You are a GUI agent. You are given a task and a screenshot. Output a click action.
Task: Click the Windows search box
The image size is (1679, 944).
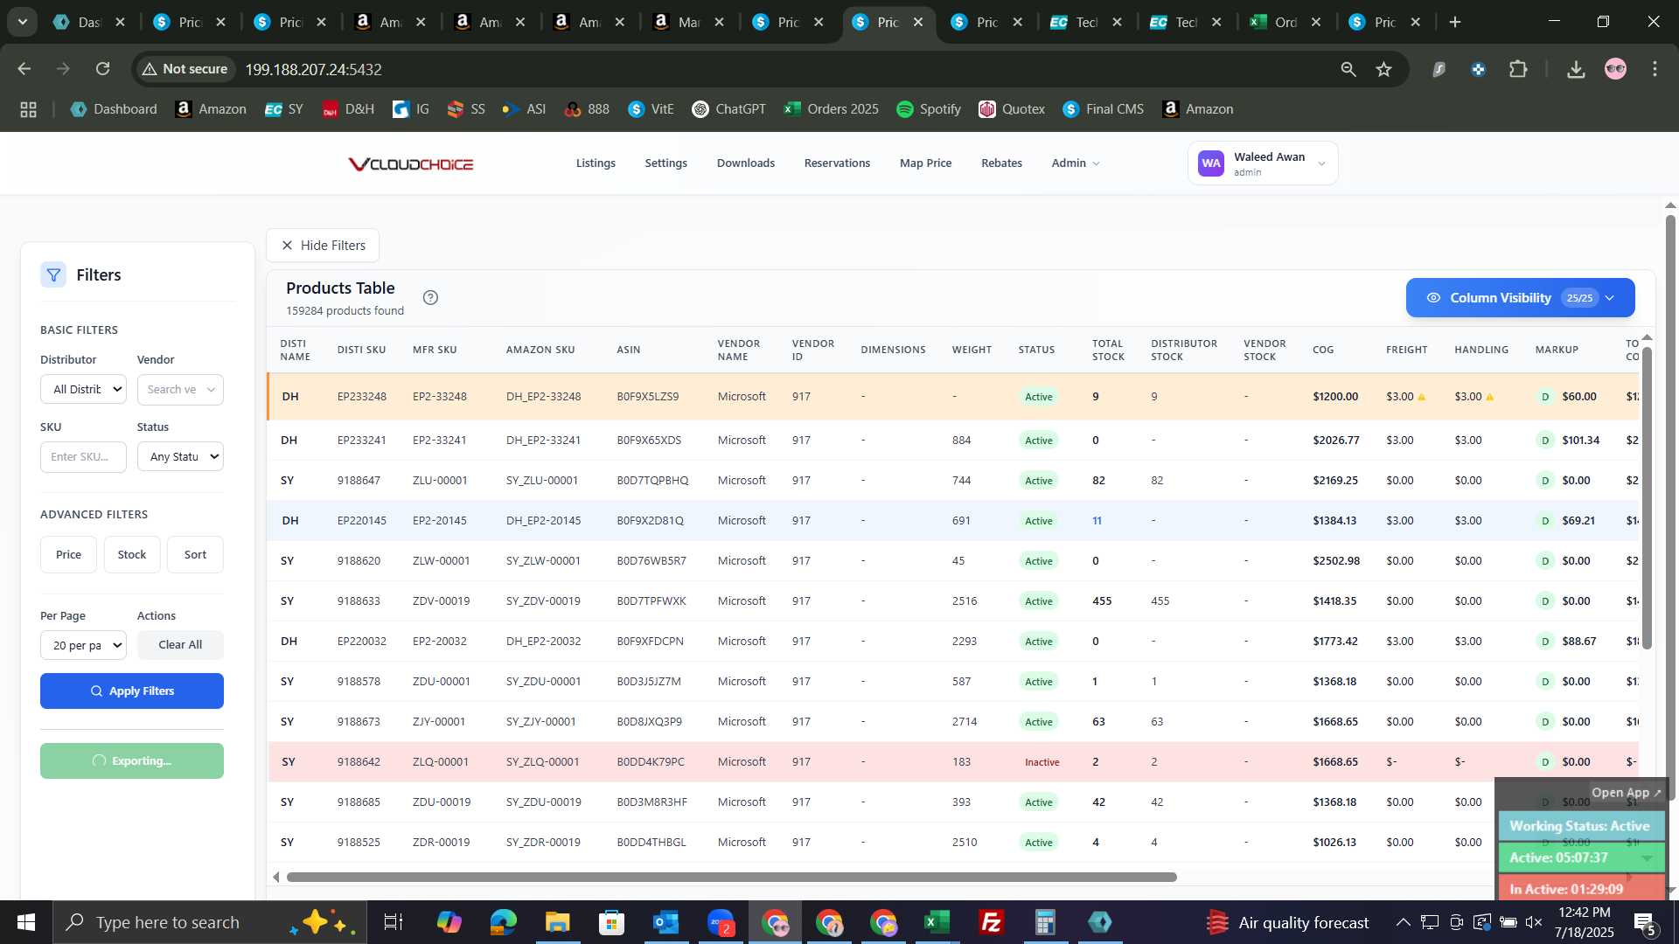coord(210,922)
